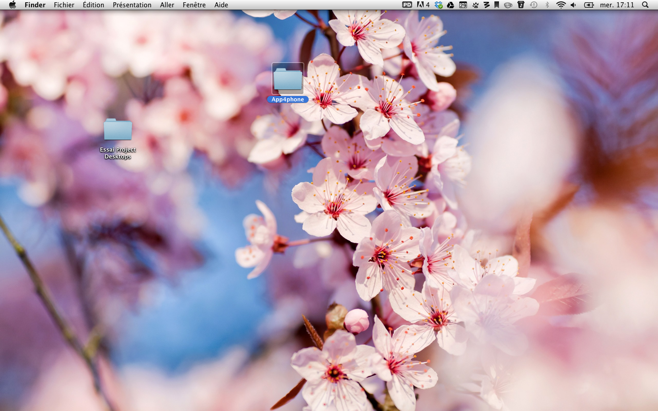Open Spotlight search magnifier

645,5
